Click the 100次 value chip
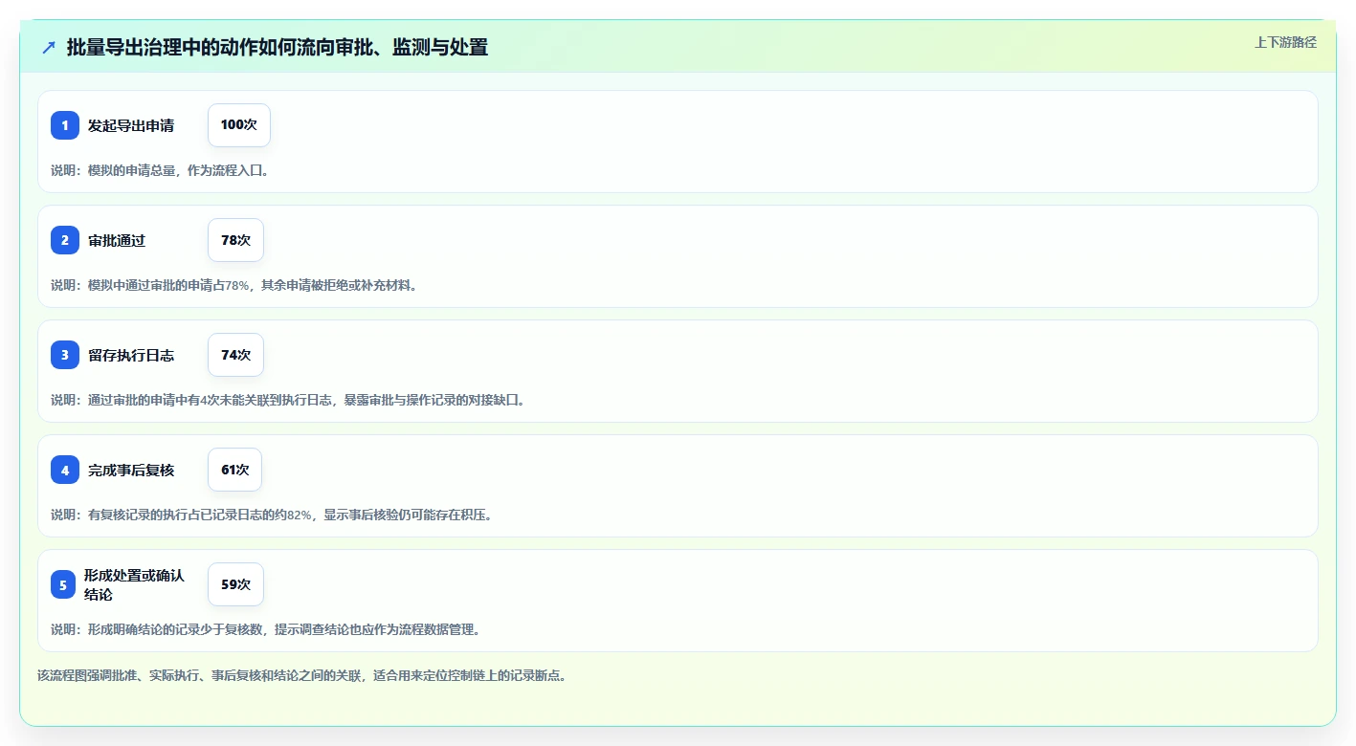This screenshot has height=746, width=1356. click(239, 125)
